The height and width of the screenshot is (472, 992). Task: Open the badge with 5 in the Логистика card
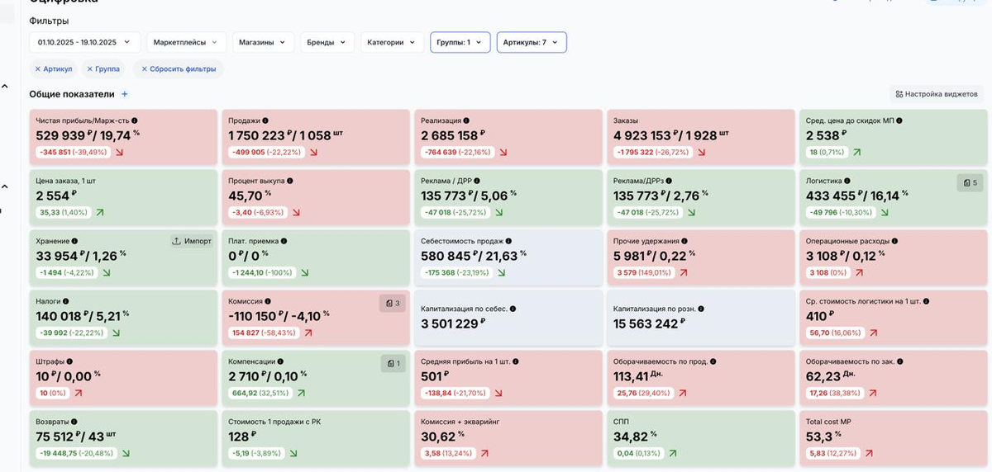click(970, 182)
